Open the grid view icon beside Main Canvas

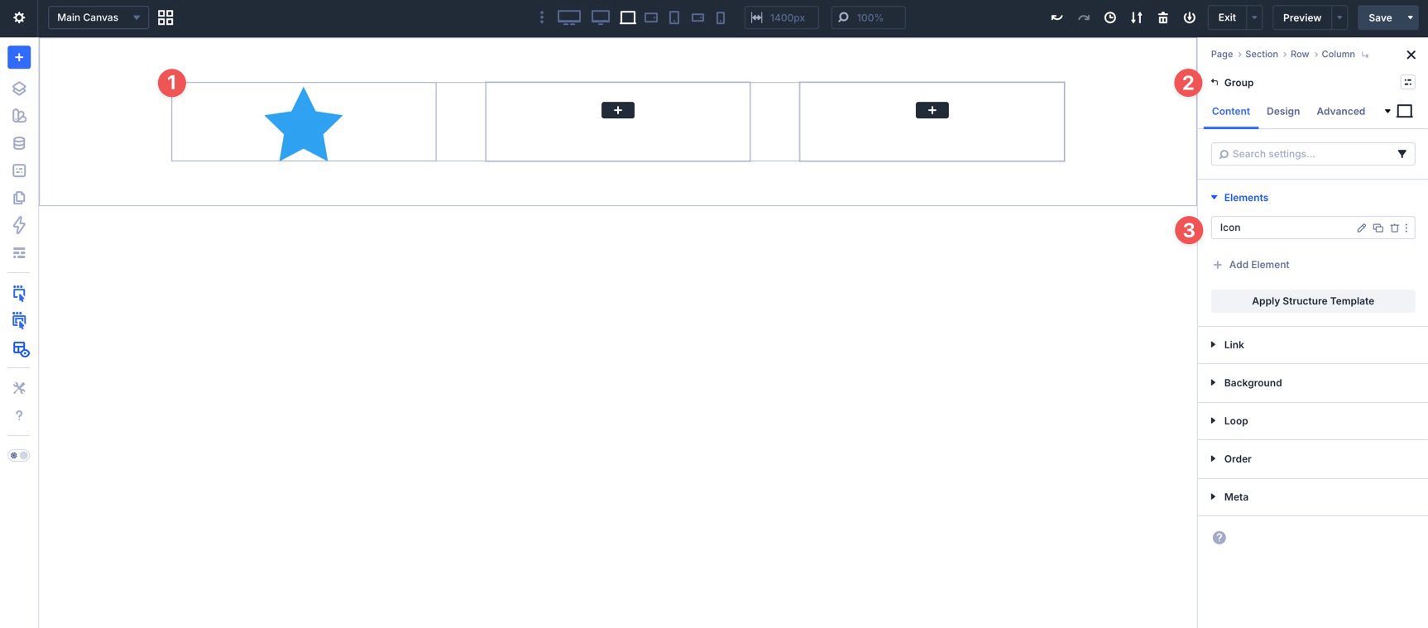[165, 17]
